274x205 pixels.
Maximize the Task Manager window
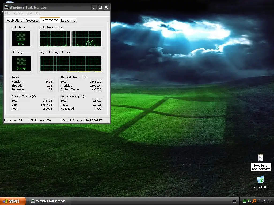[x=100, y=7]
